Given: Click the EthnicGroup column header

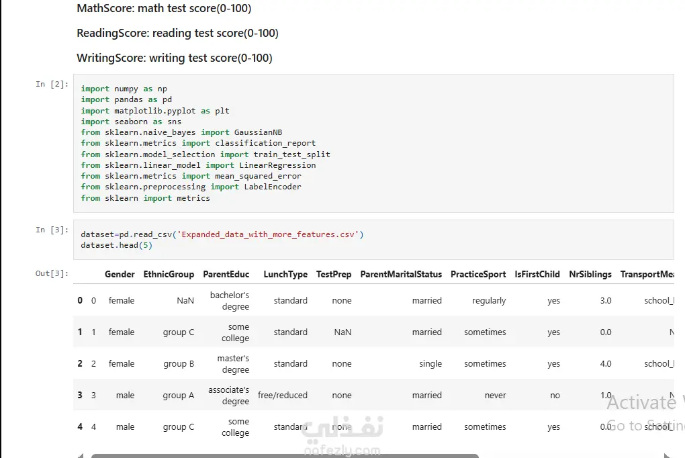Looking at the screenshot, I should [x=169, y=274].
